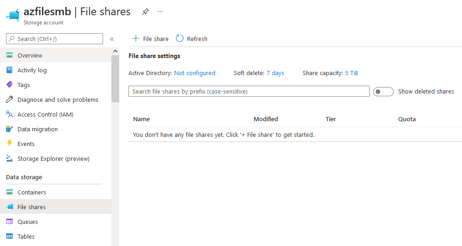
Task: Click the 'Data storage' section label
Action: click(24, 177)
